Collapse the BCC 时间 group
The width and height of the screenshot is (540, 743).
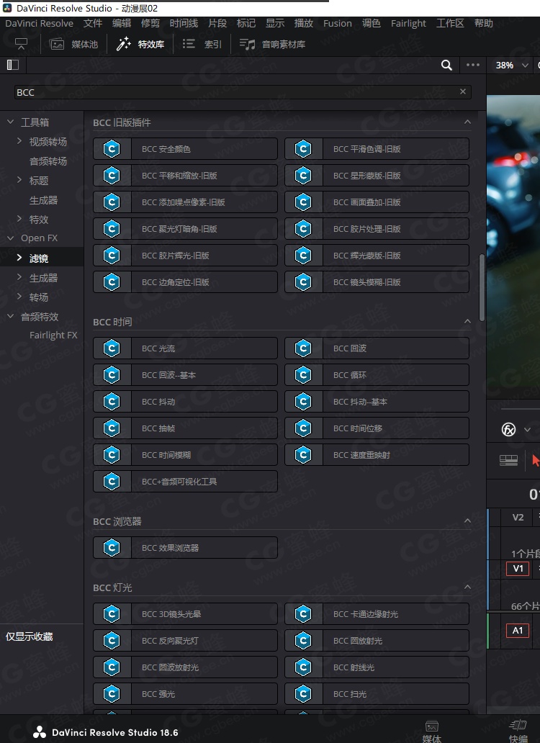click(x=467, y=322)
